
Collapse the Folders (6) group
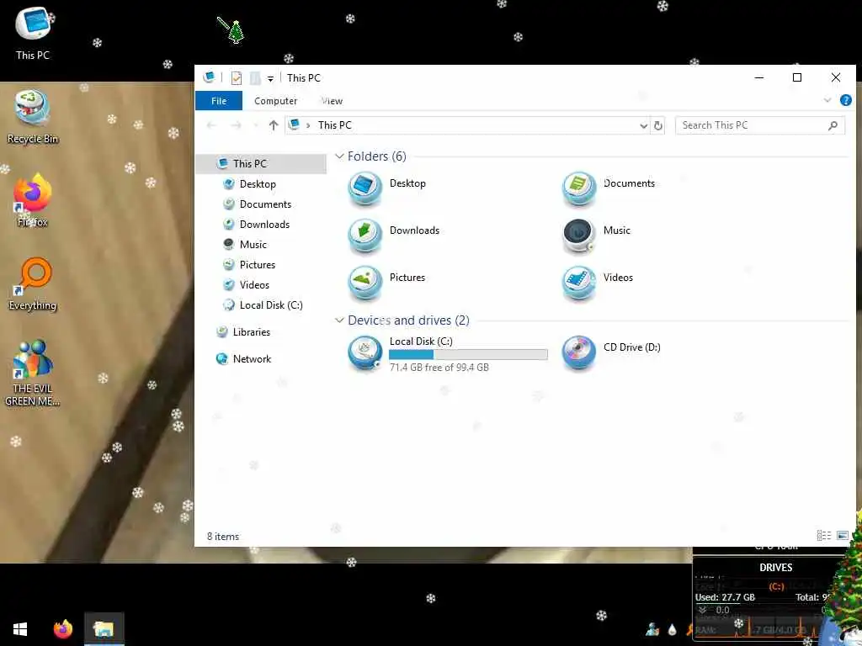340,156
